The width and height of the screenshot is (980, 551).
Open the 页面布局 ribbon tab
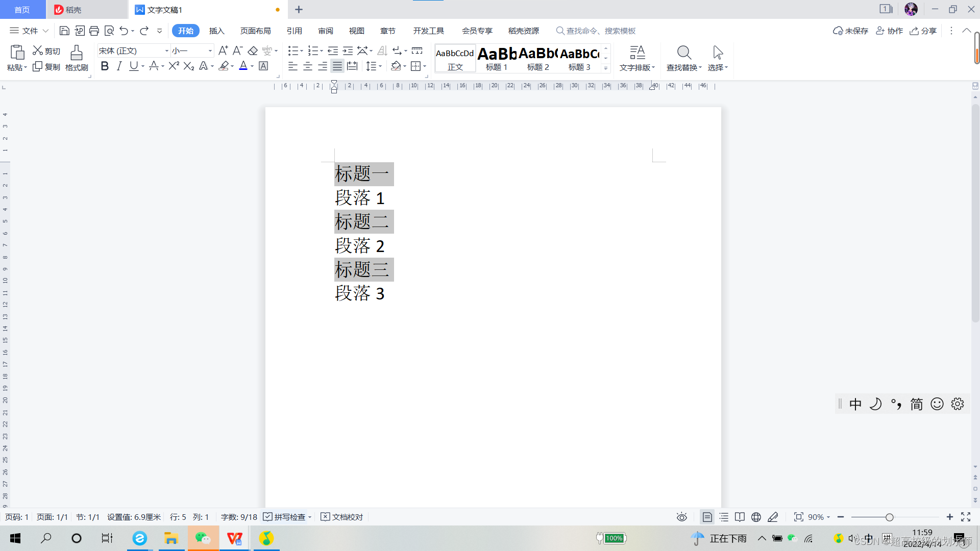point(255,31)
